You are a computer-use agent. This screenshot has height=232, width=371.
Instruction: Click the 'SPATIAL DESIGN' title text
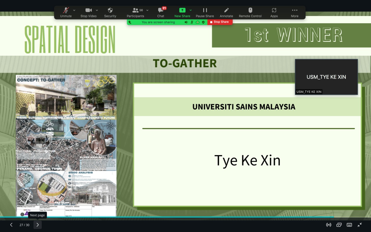tap(70, 39)
